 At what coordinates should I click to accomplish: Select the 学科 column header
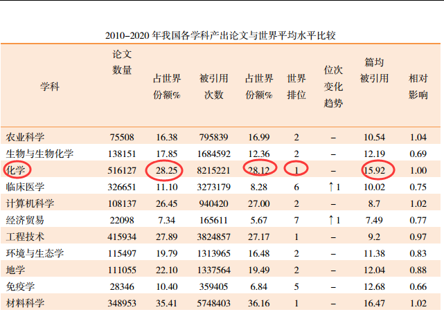click(x=50, y=86)
